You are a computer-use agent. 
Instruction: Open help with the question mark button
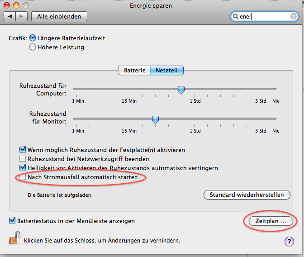(x=289, y=241)
